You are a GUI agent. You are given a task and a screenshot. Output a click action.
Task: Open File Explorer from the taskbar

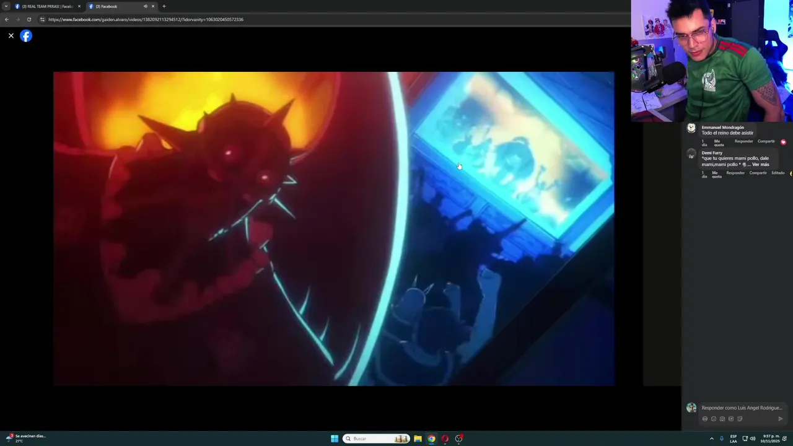click(418, 439)
